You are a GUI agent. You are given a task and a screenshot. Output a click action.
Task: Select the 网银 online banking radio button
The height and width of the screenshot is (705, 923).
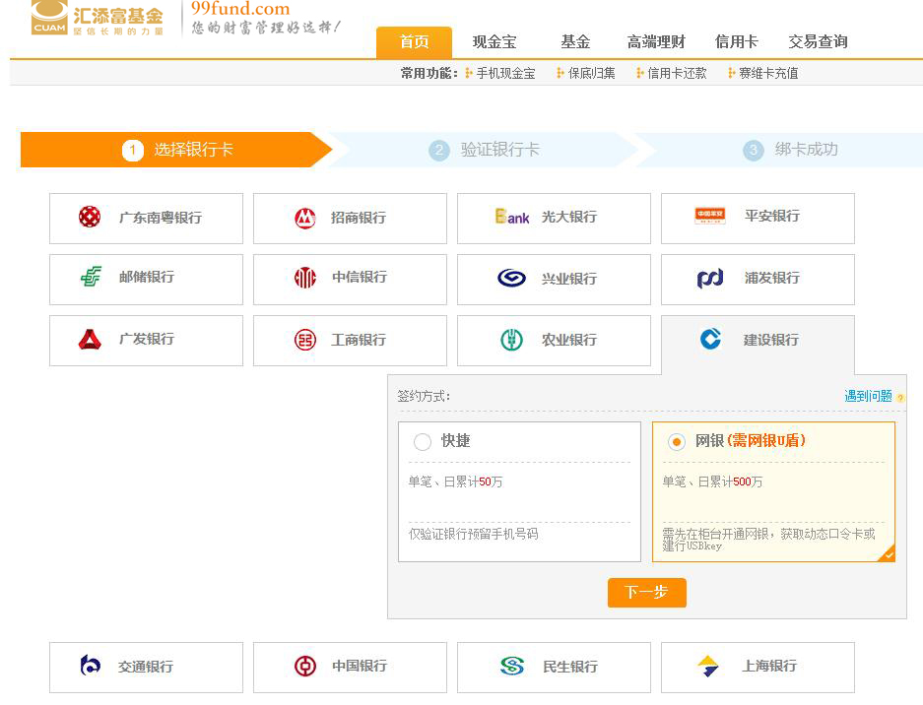(676, 442)
